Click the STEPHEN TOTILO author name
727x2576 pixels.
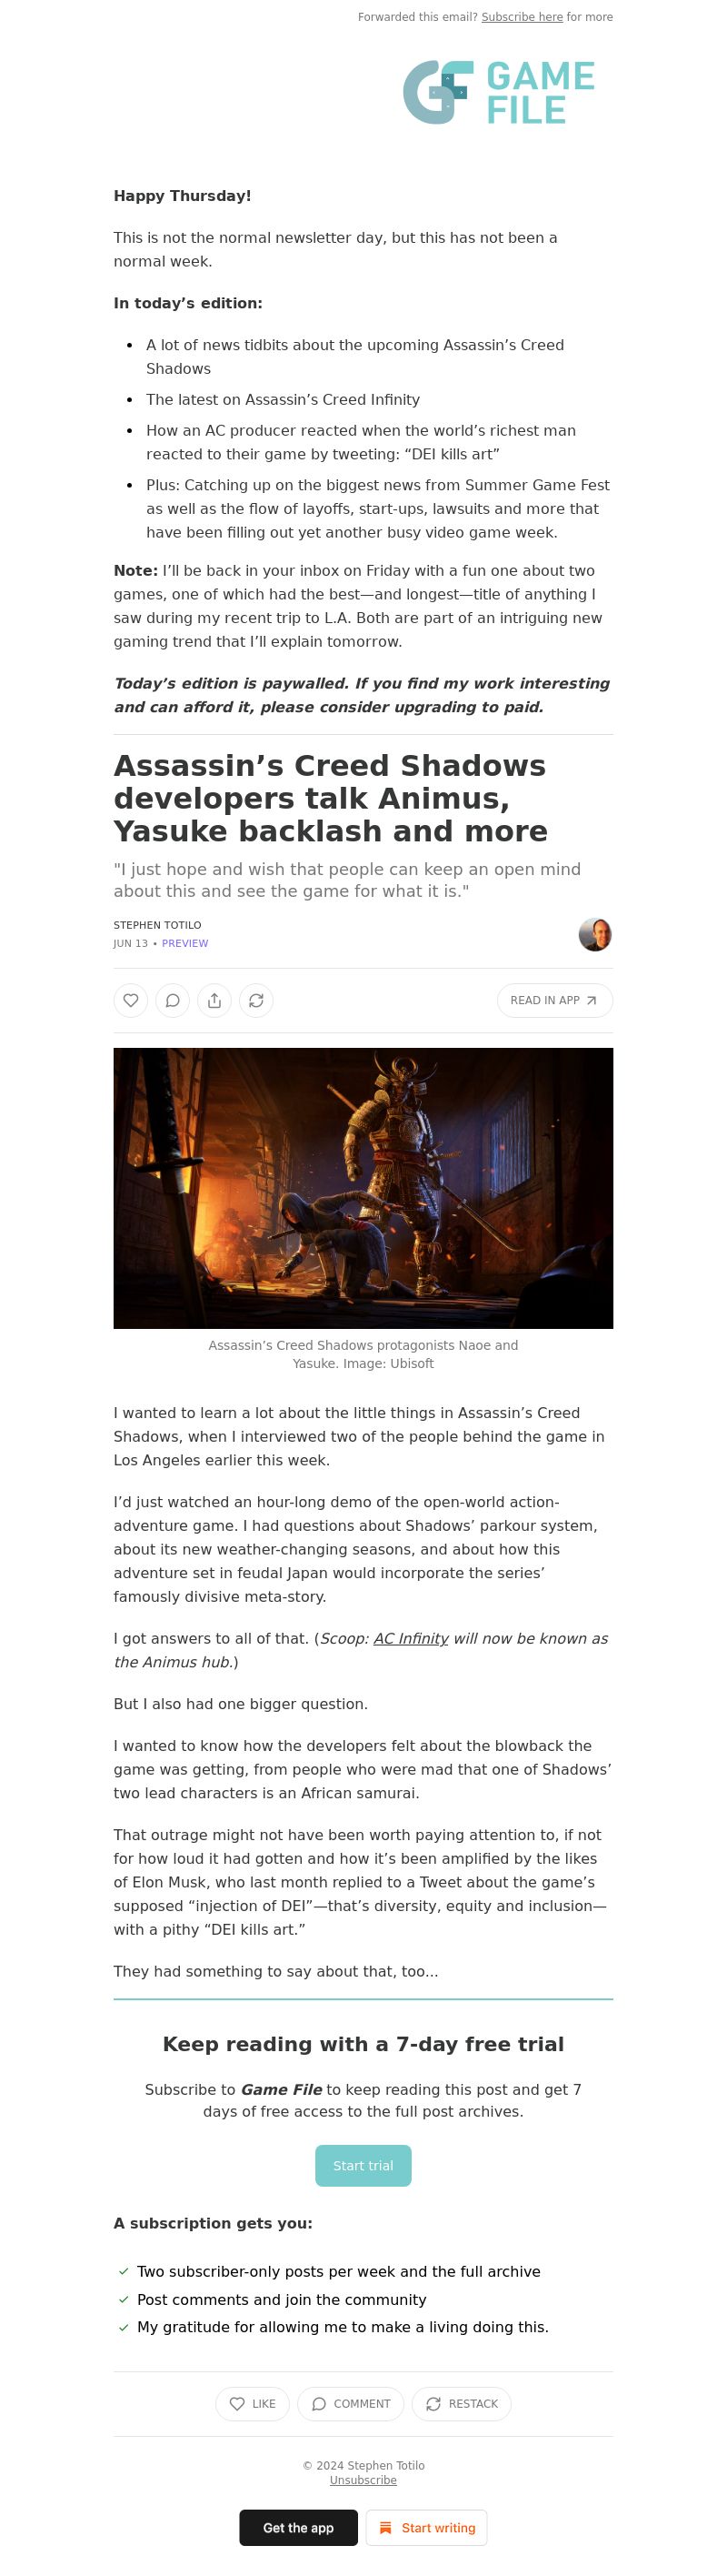click(157, 925)
